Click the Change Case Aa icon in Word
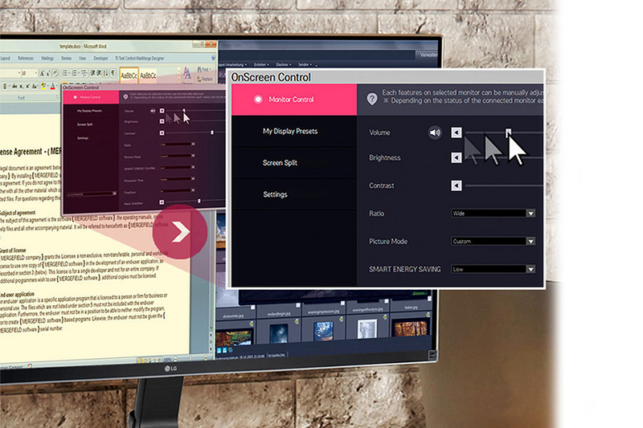 point(35,86)
